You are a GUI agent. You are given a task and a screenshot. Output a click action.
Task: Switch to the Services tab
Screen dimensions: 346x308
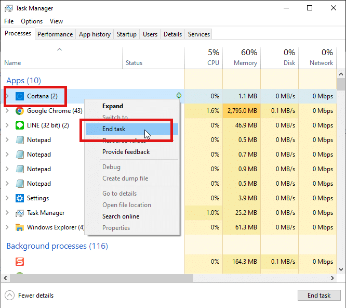pos(199,34)
